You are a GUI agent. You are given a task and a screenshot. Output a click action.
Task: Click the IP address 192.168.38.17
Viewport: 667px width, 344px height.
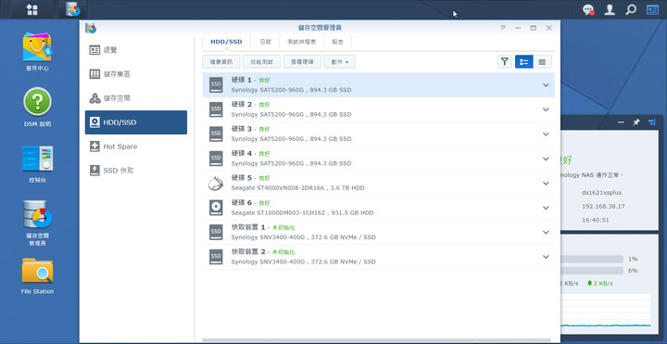(603, 206)
